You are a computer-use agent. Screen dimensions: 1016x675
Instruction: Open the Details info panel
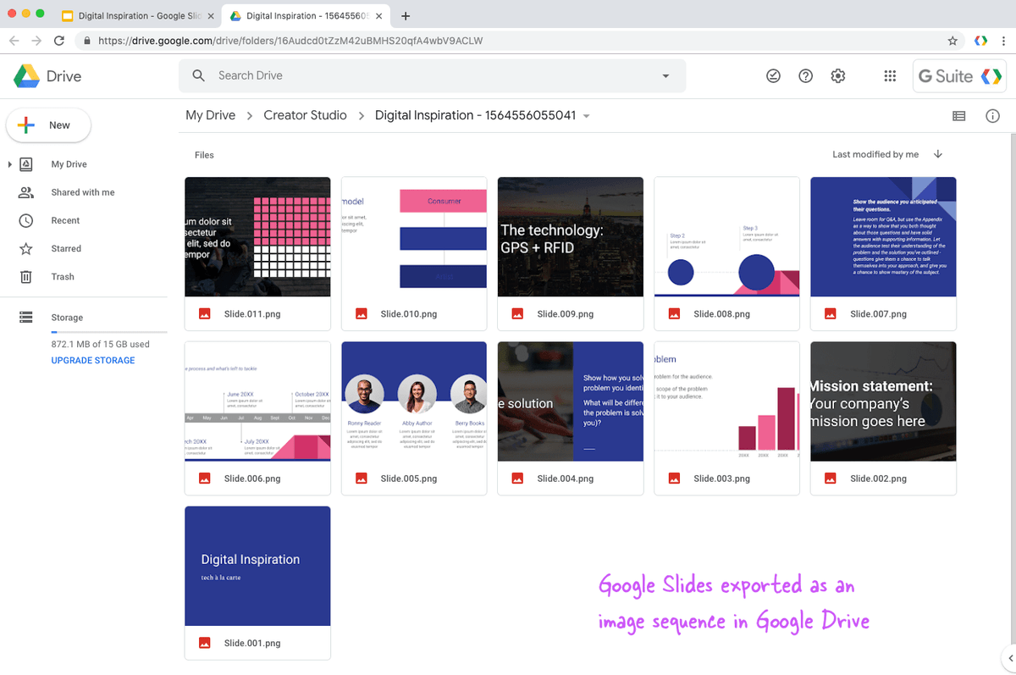tap(992, 116)
